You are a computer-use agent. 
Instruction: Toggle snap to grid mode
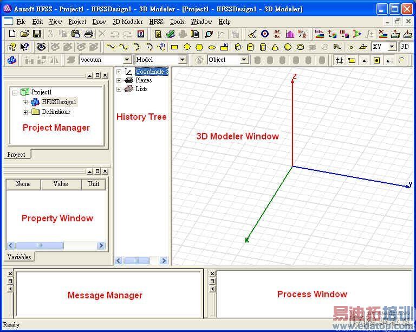click(339, 61)
